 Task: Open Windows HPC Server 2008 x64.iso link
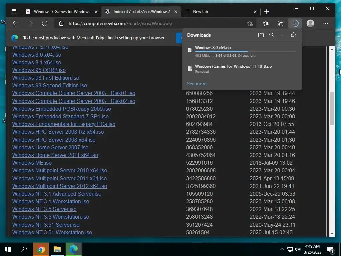coord(54,140)
